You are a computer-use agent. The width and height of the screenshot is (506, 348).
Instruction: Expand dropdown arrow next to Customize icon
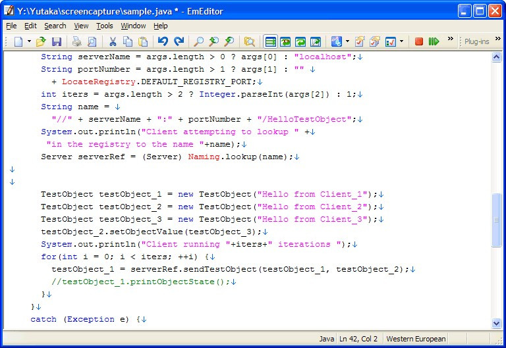[401, 41]
